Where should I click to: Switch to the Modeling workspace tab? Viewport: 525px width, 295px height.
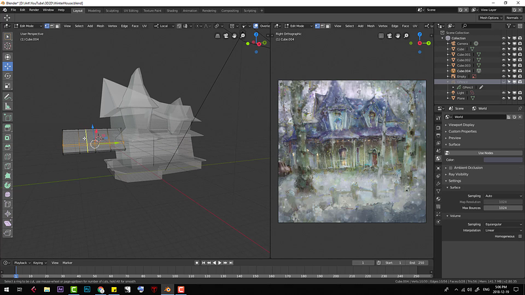(x=94, y=10)
